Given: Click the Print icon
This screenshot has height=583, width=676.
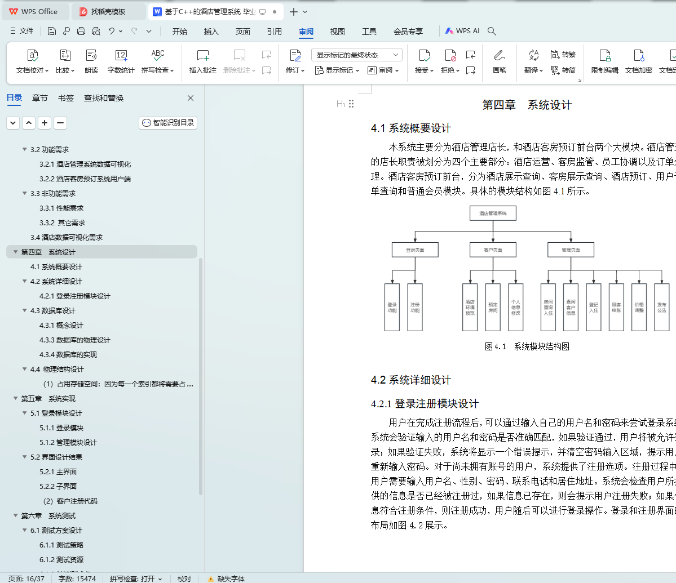Looking at the screenshot, I should pos(81,31).
